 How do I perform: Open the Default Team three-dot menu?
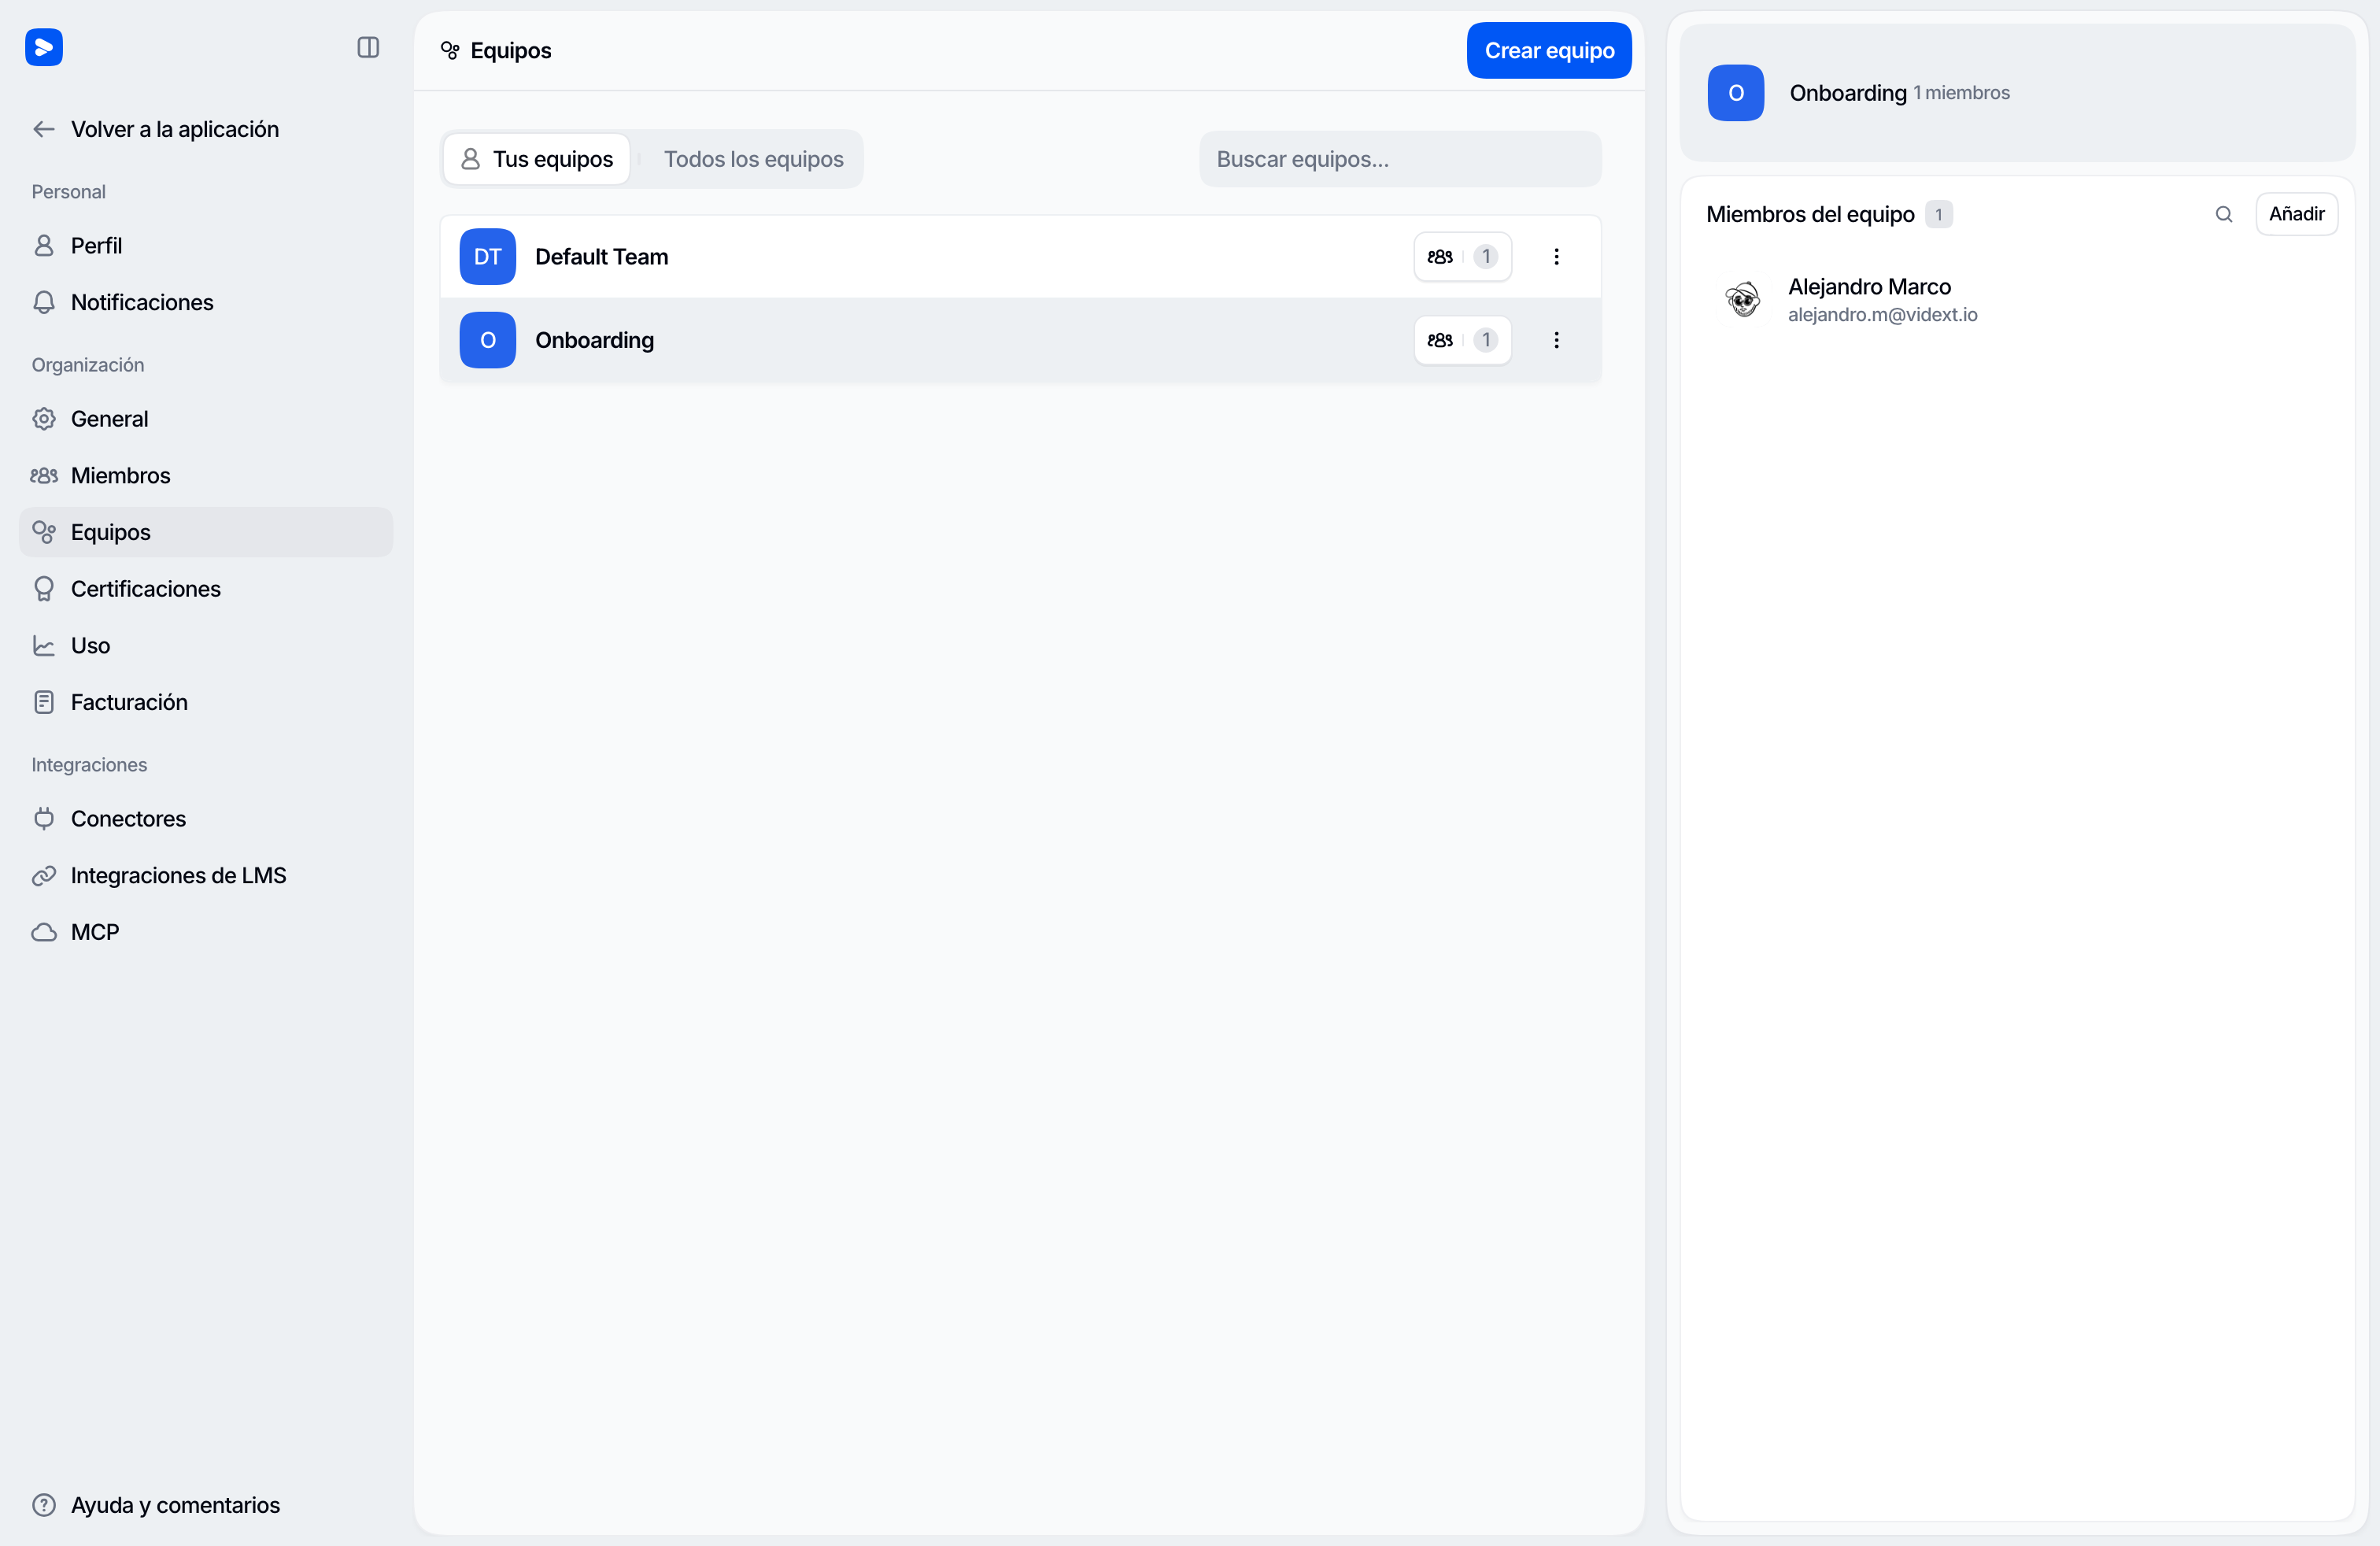coord(1556,257)
